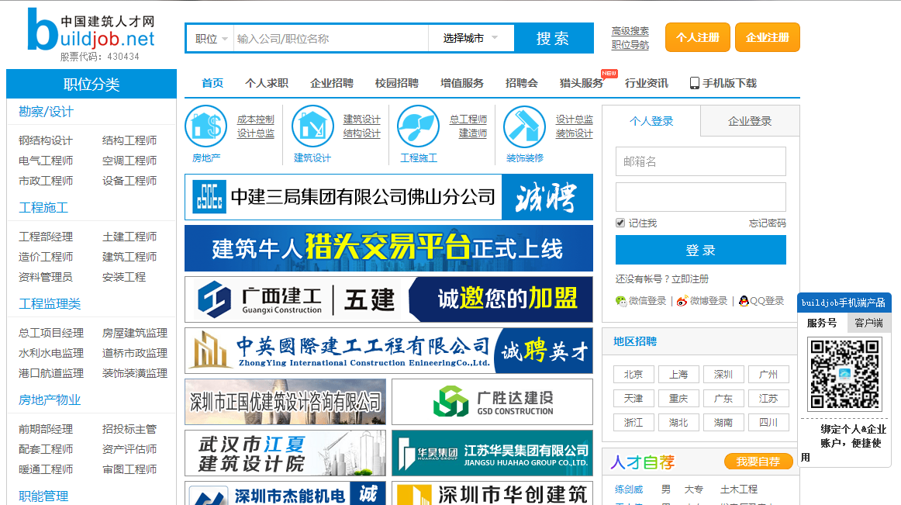The image size is (901, 505).
Task: Click the 个人注册 button
Action: click(698, 37)
